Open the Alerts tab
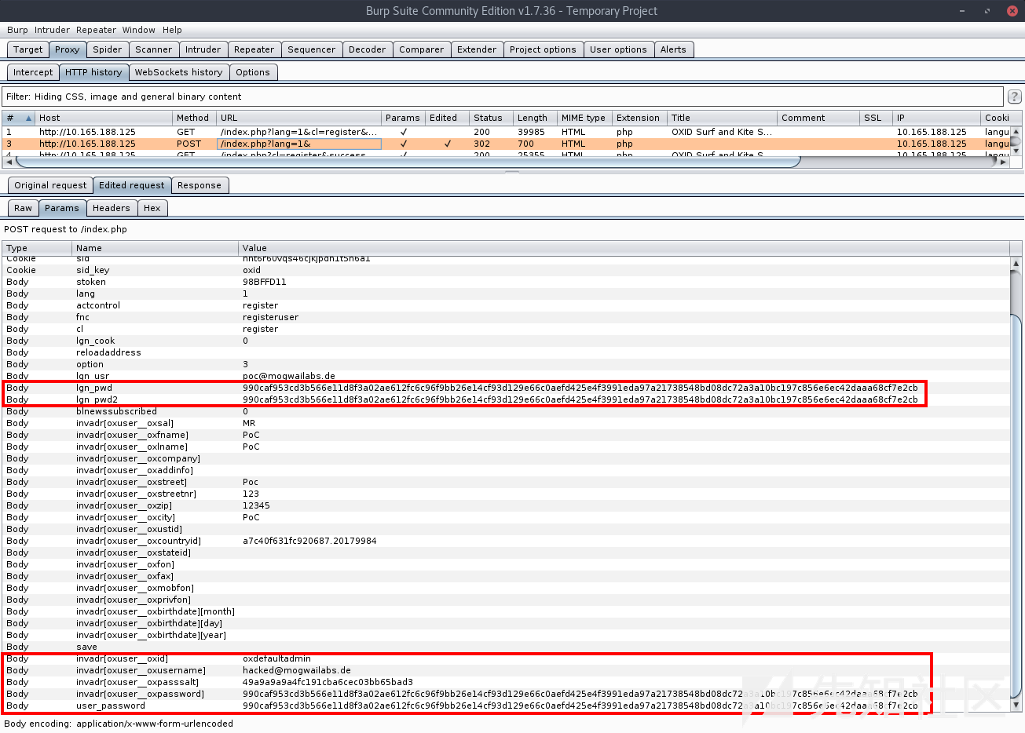This screenshot has width=1025, height=733. pyautogui.click(x=673, y=49)
